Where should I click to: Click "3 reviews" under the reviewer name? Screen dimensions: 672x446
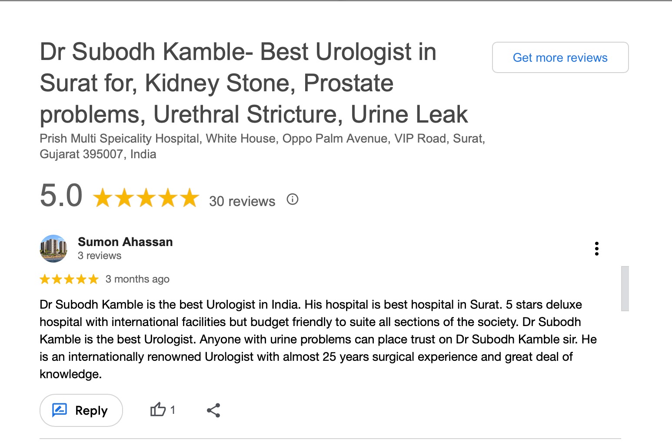[x=100, y=256]
